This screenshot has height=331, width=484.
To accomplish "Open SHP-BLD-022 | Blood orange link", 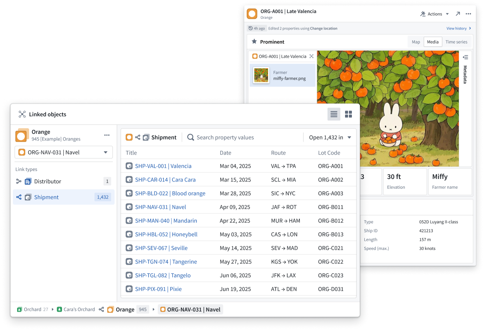I will click(170, 193).
